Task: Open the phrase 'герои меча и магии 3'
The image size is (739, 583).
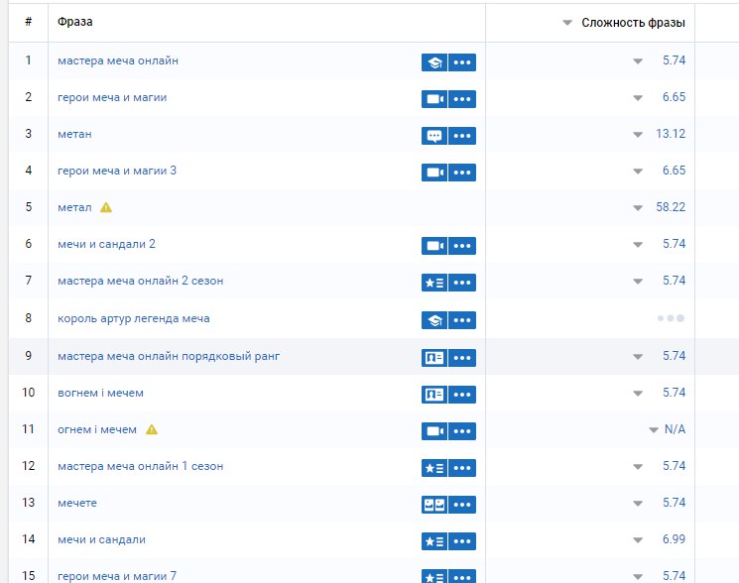Action: [x=117, y=171]
